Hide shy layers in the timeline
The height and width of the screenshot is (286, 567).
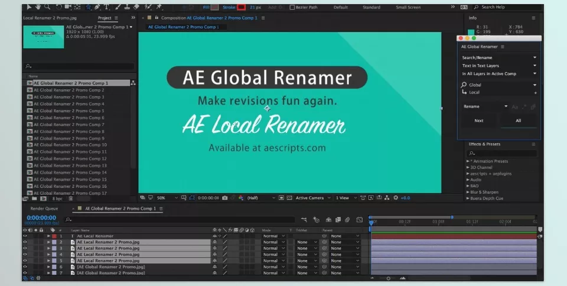[328, 219]
